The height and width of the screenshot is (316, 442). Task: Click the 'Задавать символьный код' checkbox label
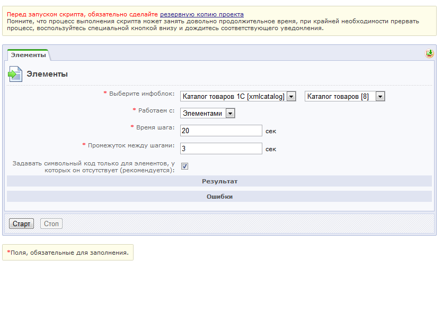tap(94, 167)
